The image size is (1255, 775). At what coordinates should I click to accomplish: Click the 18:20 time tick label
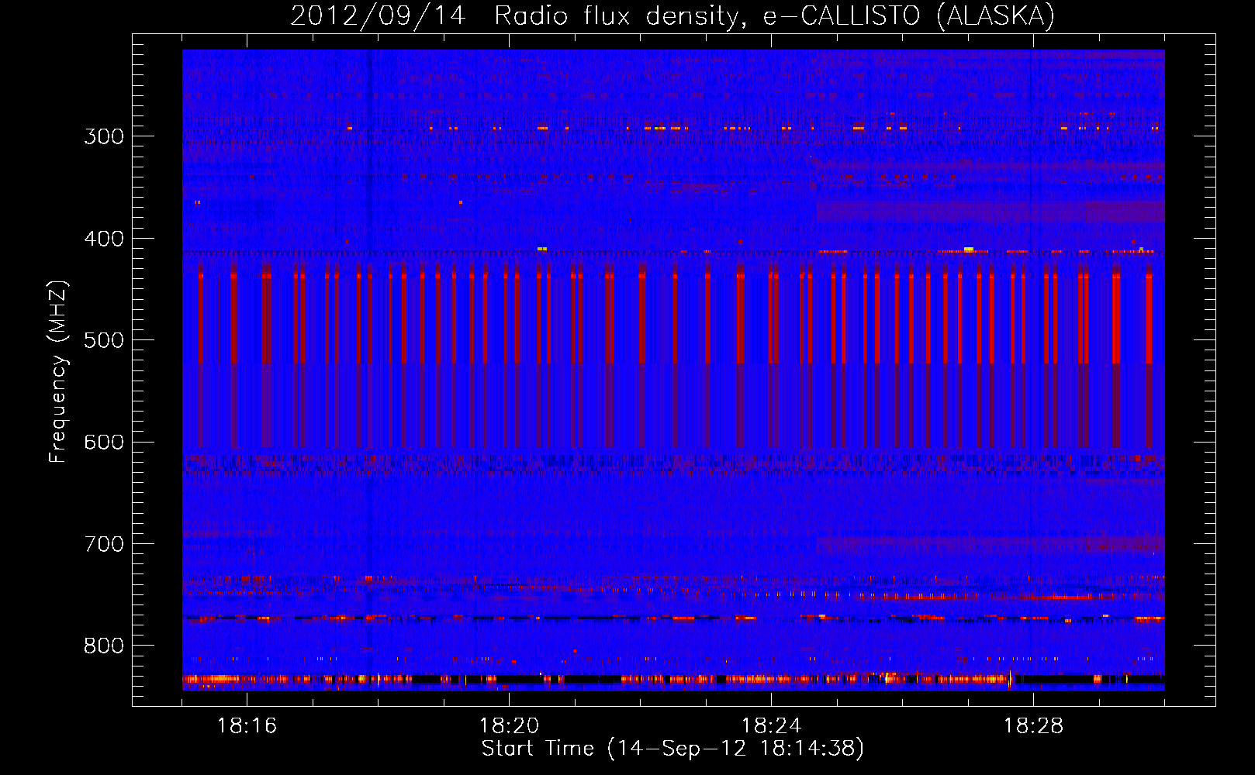point(509,726)
